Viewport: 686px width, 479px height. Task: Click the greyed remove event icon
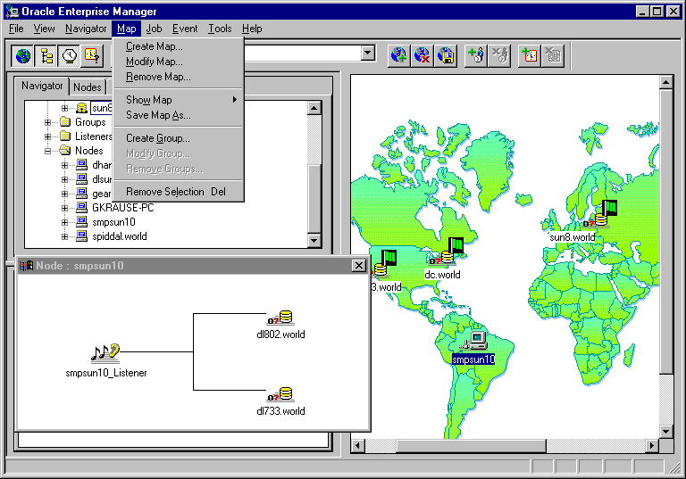coord(553,55)
